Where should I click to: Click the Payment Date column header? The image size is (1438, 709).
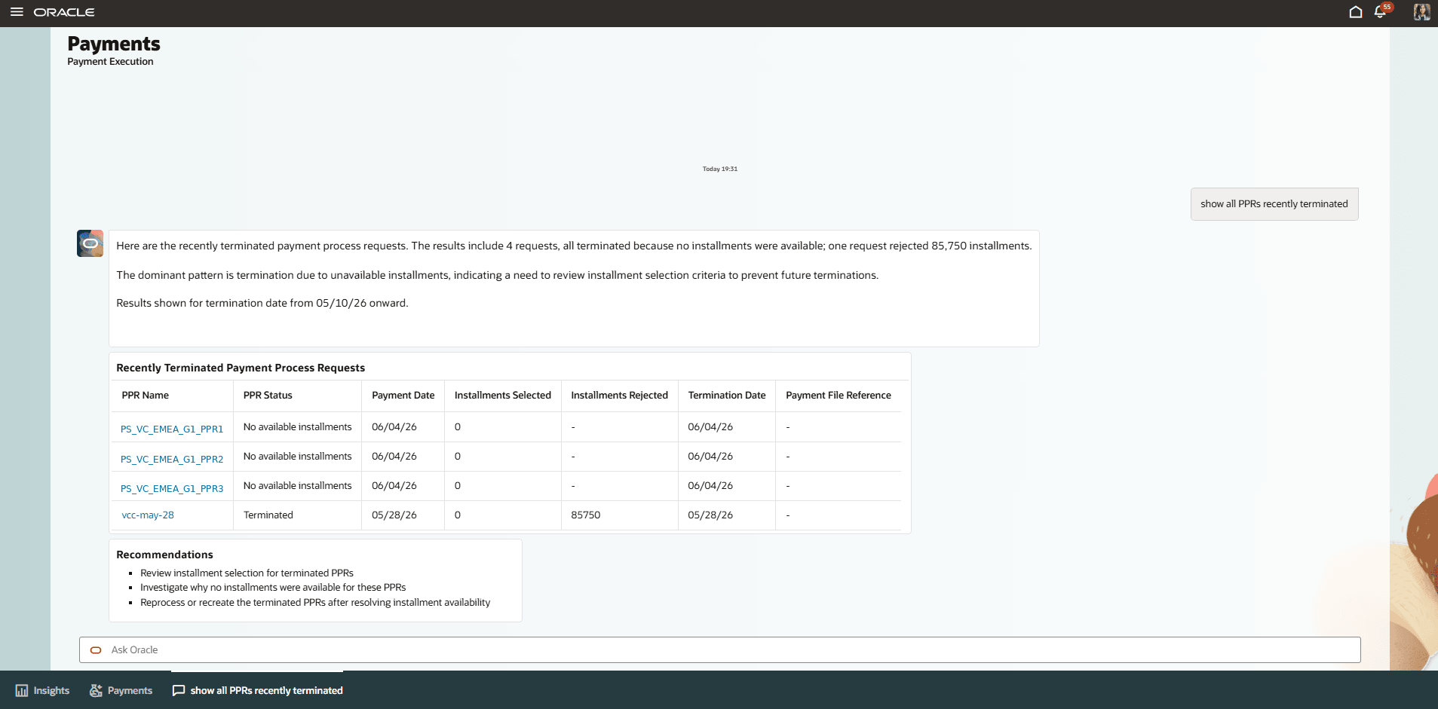tap(403, 396)
